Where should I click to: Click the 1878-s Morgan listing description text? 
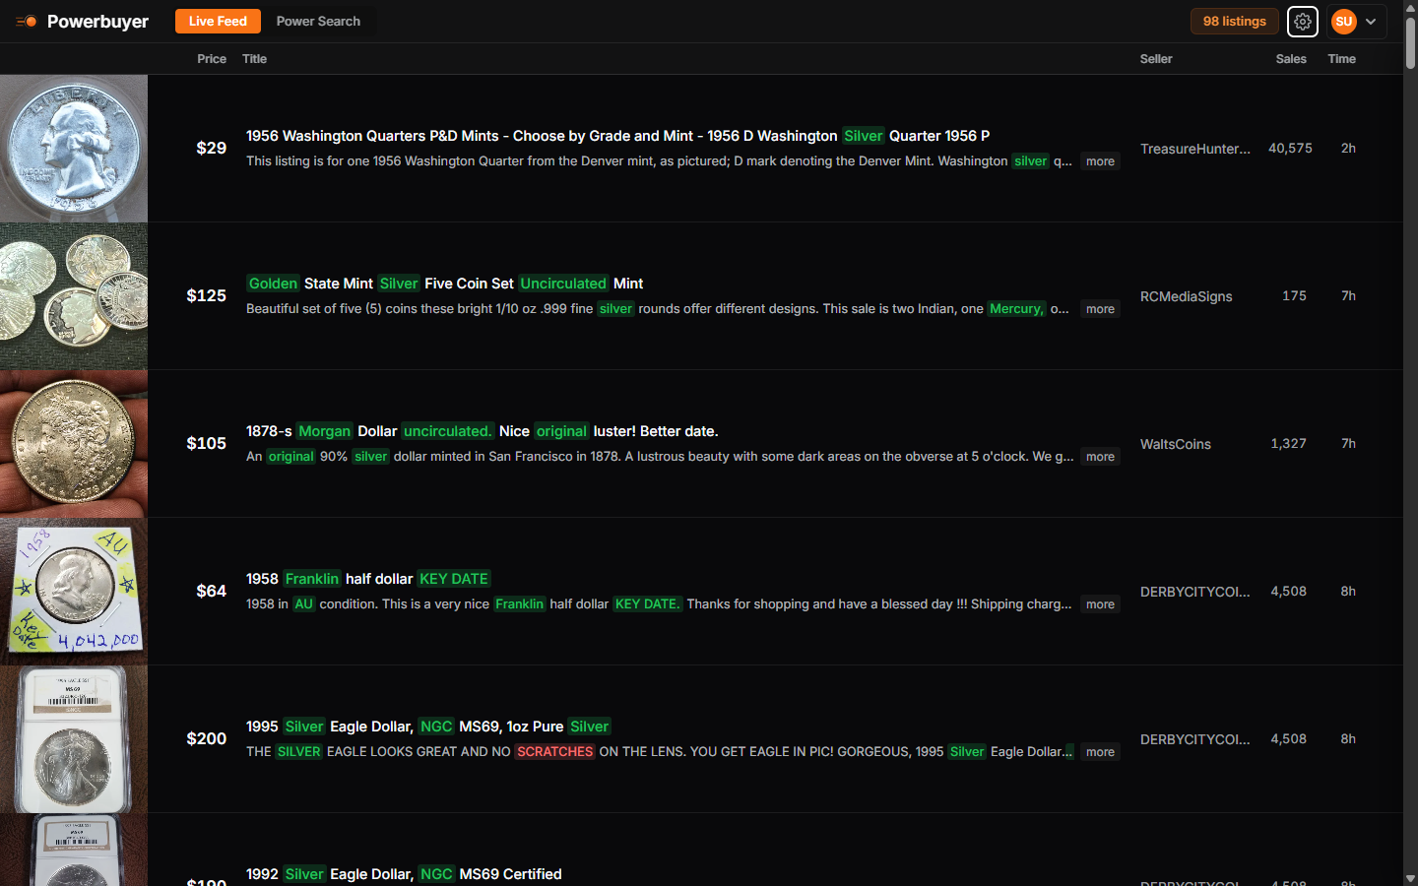coord(660,456)
